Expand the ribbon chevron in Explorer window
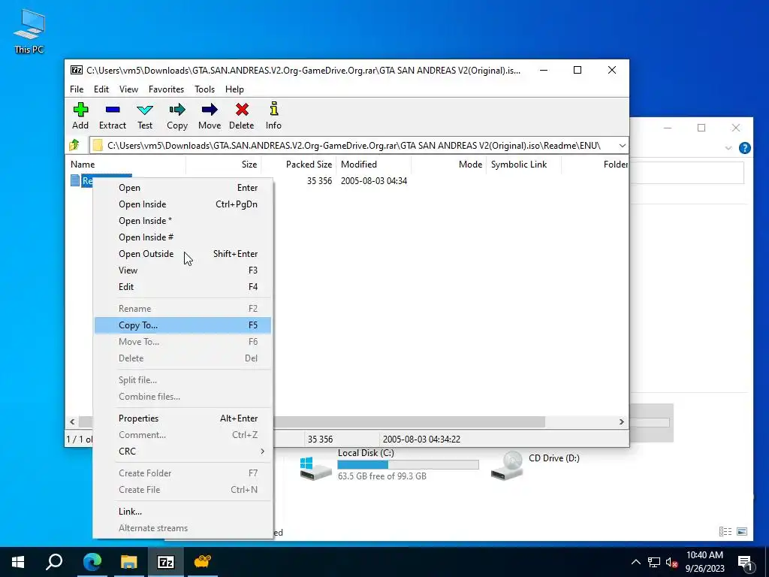Image resolution: width=769 pixels, height=577 pixels. pos(728,148)
